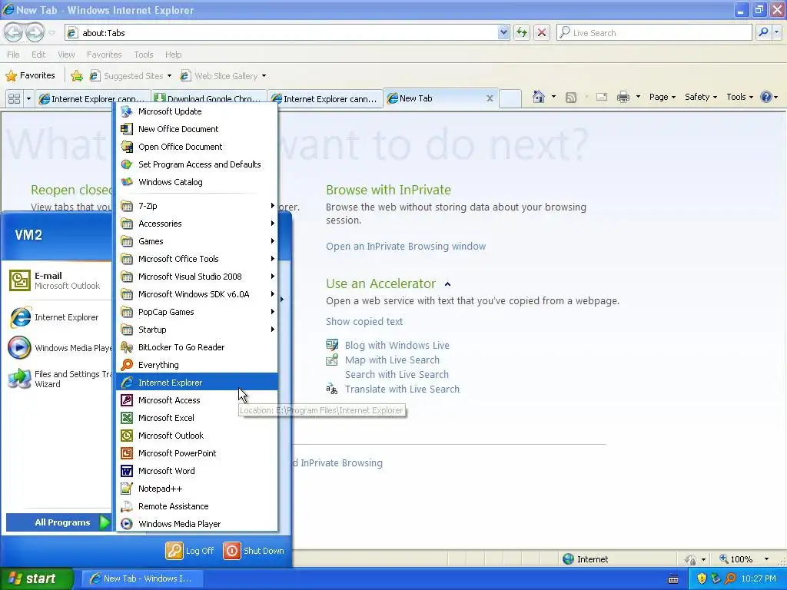This screenshot has height=590, width=787.
Task: Launch Microsoft Update from programs list
Action: [197, 111]
